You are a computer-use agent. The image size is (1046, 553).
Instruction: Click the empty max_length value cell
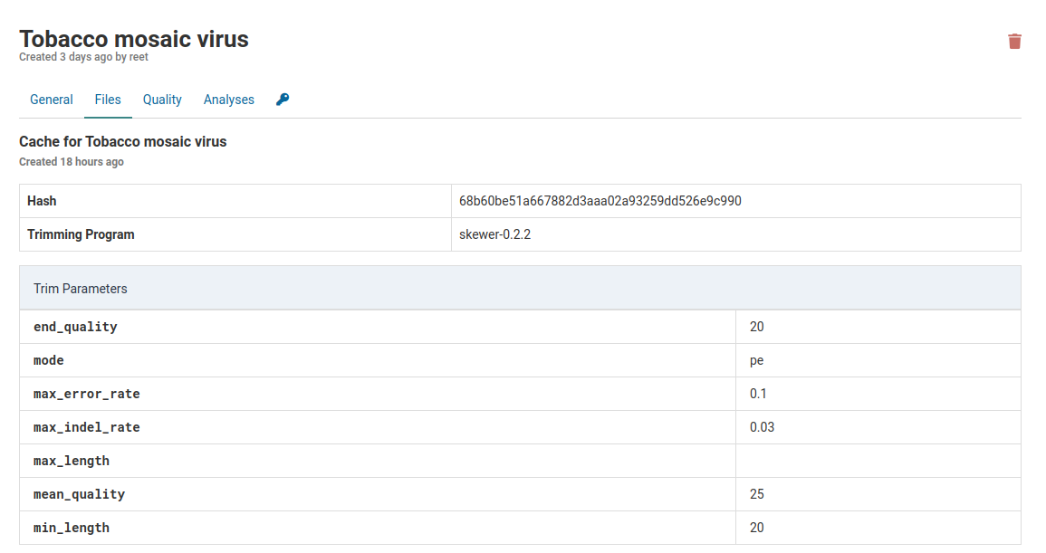[x=878, y=461]
